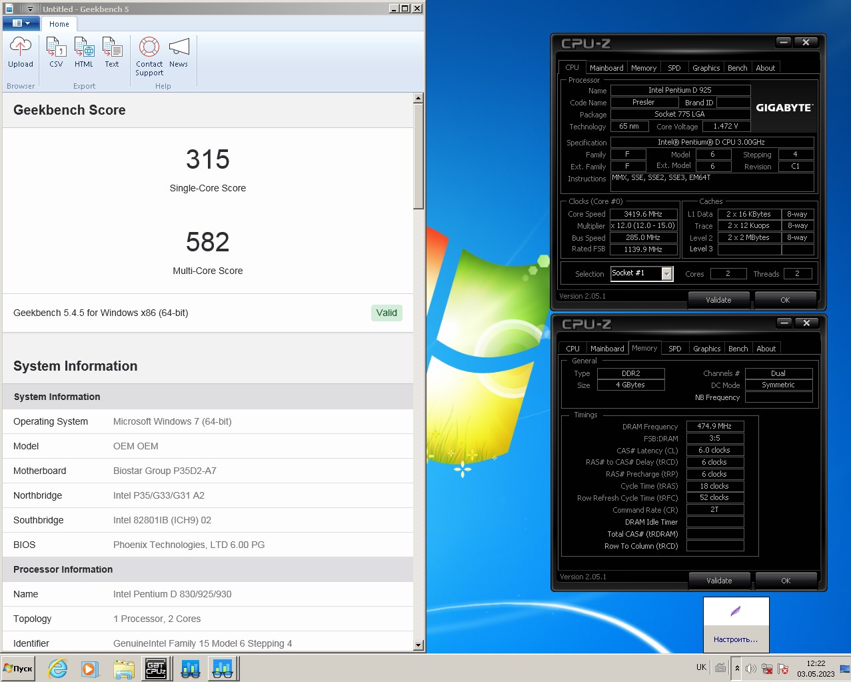Image resolution: width=851 pixels, height=682 pixels.
Task: Switch to Bench tab in lower CPU-Z window
Action: [x=738, y=349]
